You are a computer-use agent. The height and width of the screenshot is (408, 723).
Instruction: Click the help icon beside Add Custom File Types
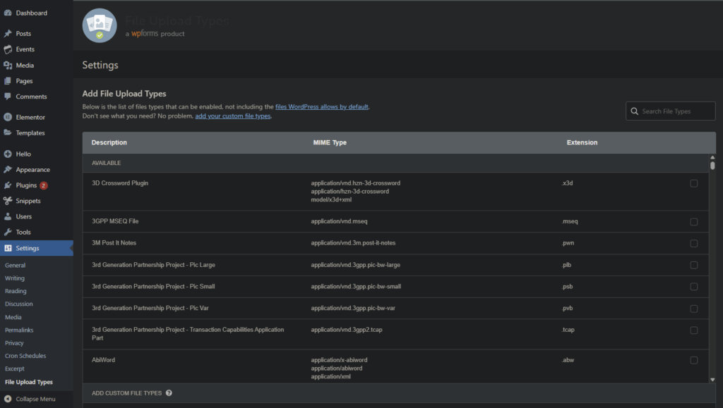169,393
